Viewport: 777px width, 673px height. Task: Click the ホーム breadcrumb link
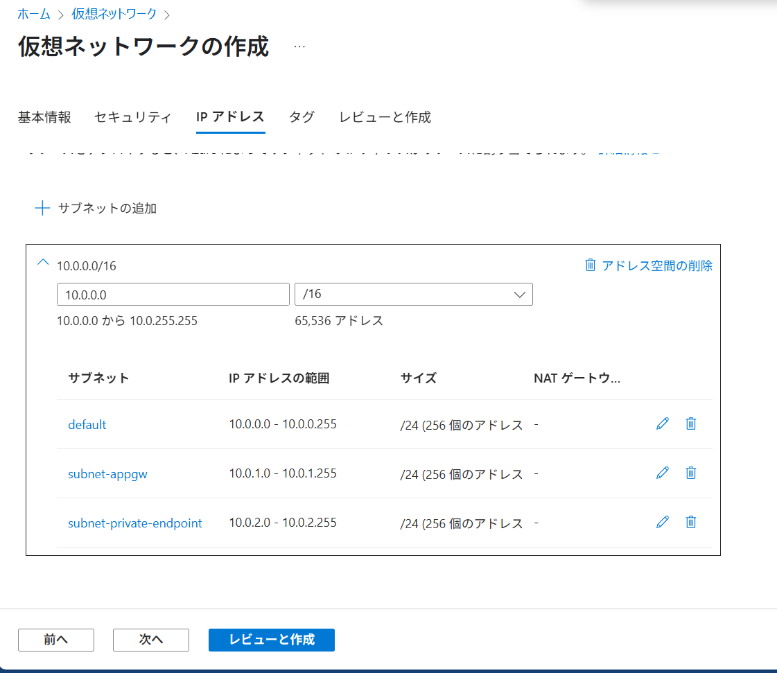pos(34,14)
